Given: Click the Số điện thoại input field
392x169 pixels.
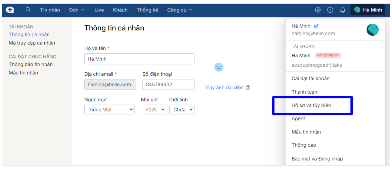Looking at the screenshot, I should tap(168, 84).
